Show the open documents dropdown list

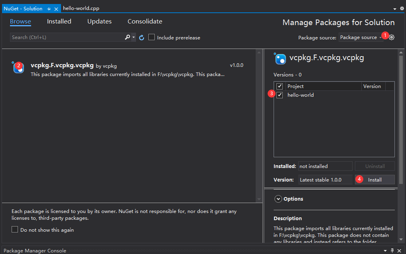tap(394, 9)
